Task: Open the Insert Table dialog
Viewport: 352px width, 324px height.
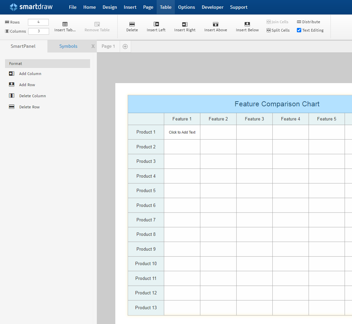Action: click(x=65, y=26)
